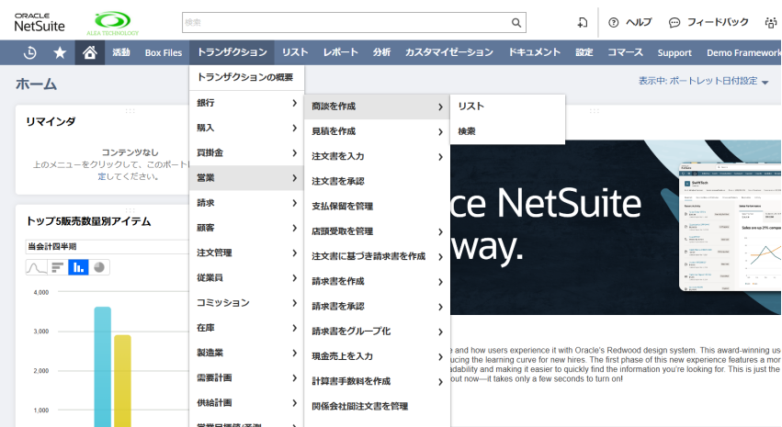Viewport: 782px width, 427px height.
Task: Click the フィードバック link
Action: point(718,22)
